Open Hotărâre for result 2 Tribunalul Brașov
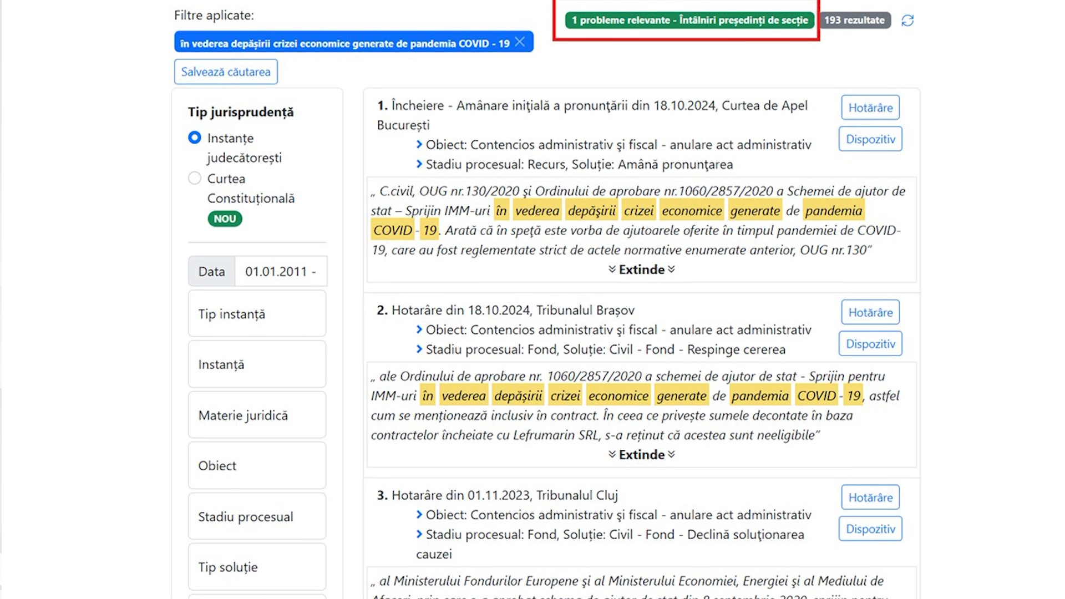Image resolution: width=1065 pixels, height=599 pixels. pyautogui.click(x=870, y=312)
